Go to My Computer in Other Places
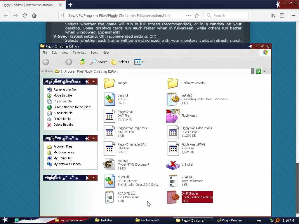The height and width of the screenshot is (224, 299). pyautogui.click(x=62, y=158)
